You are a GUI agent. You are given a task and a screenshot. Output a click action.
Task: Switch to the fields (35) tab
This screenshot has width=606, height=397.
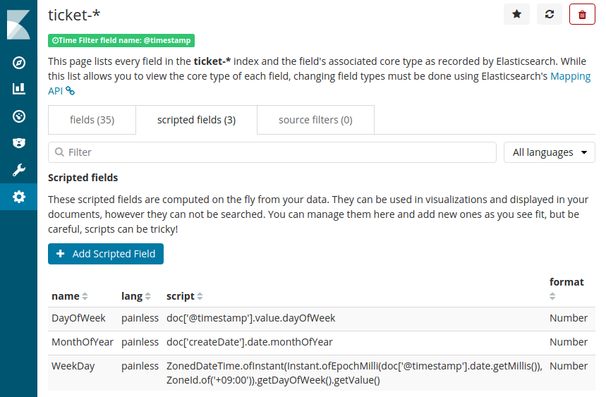click(92, 120)
